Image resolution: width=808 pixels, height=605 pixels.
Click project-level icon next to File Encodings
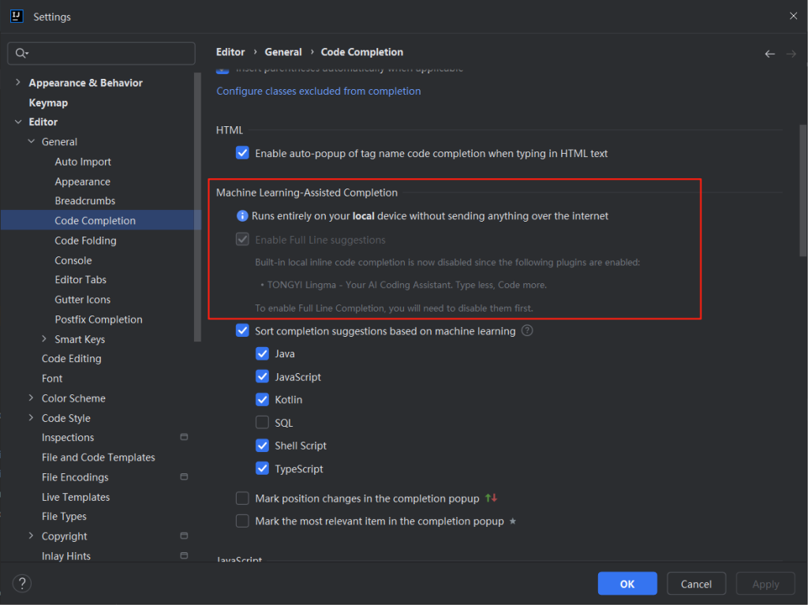184,476
